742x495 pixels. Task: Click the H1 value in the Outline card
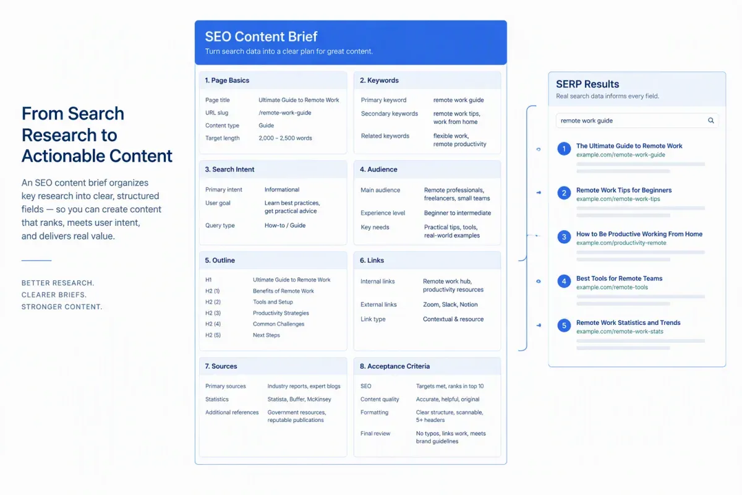pyautogui.click(x=292, y=280)
